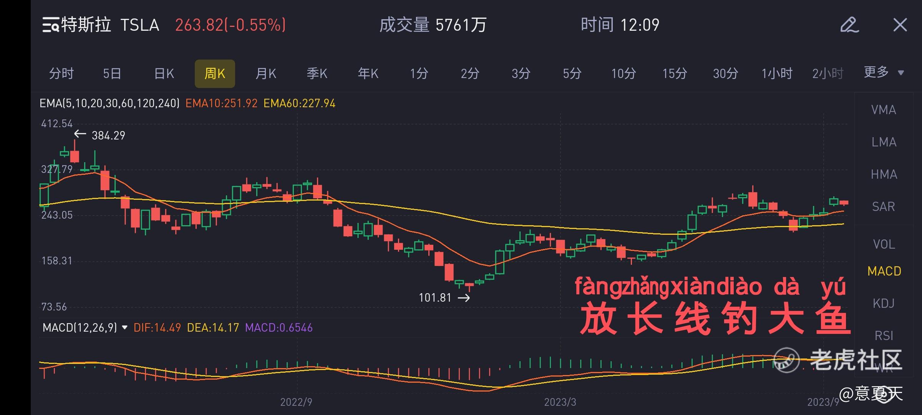The image size is (922, 415).
Task: Choose the 30分 interval
Action: point(726,73)
